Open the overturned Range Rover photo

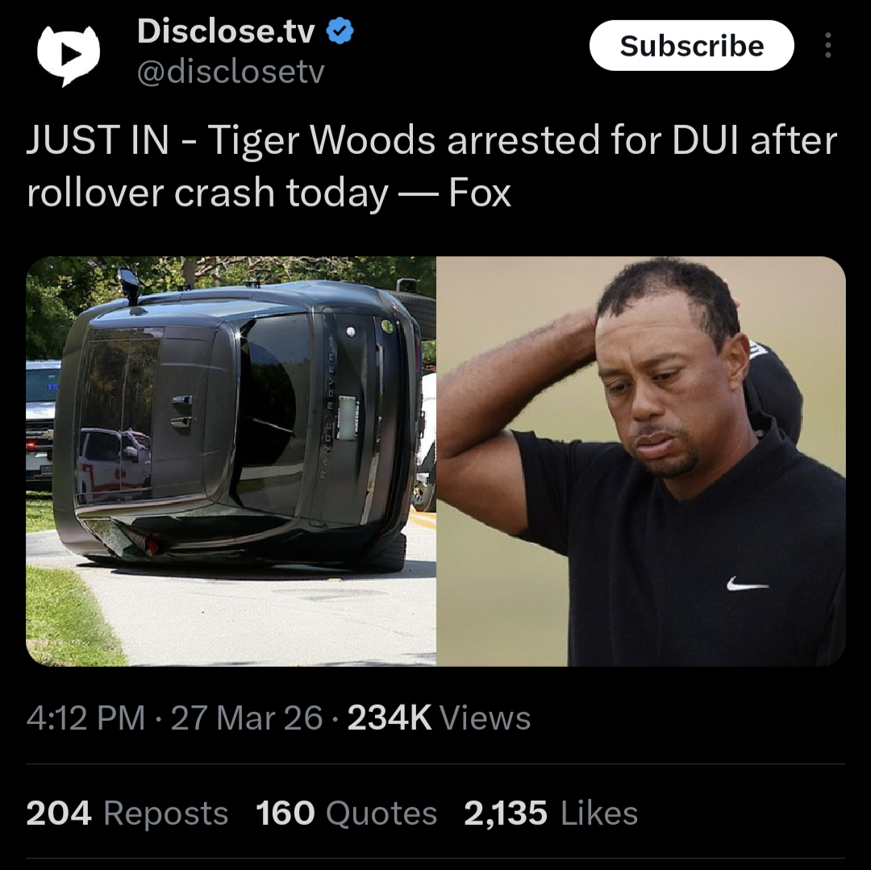click(231, 461)
